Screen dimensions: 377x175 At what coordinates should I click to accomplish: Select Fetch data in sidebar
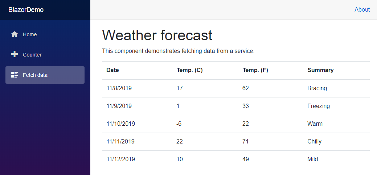click(35, 75)
